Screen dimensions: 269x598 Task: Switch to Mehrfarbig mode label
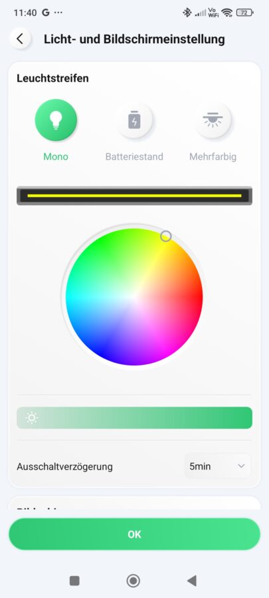pos(213,157)
